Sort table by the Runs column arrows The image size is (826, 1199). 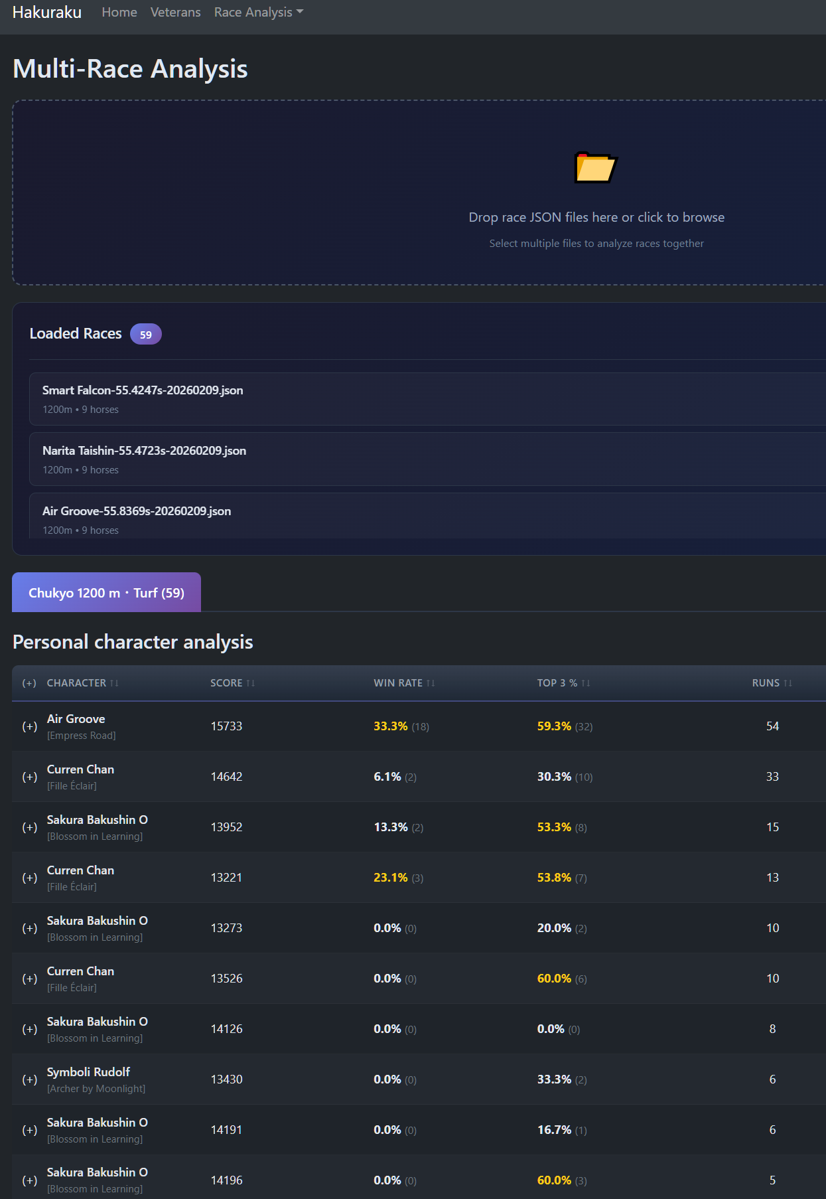(x=788, y=683)
